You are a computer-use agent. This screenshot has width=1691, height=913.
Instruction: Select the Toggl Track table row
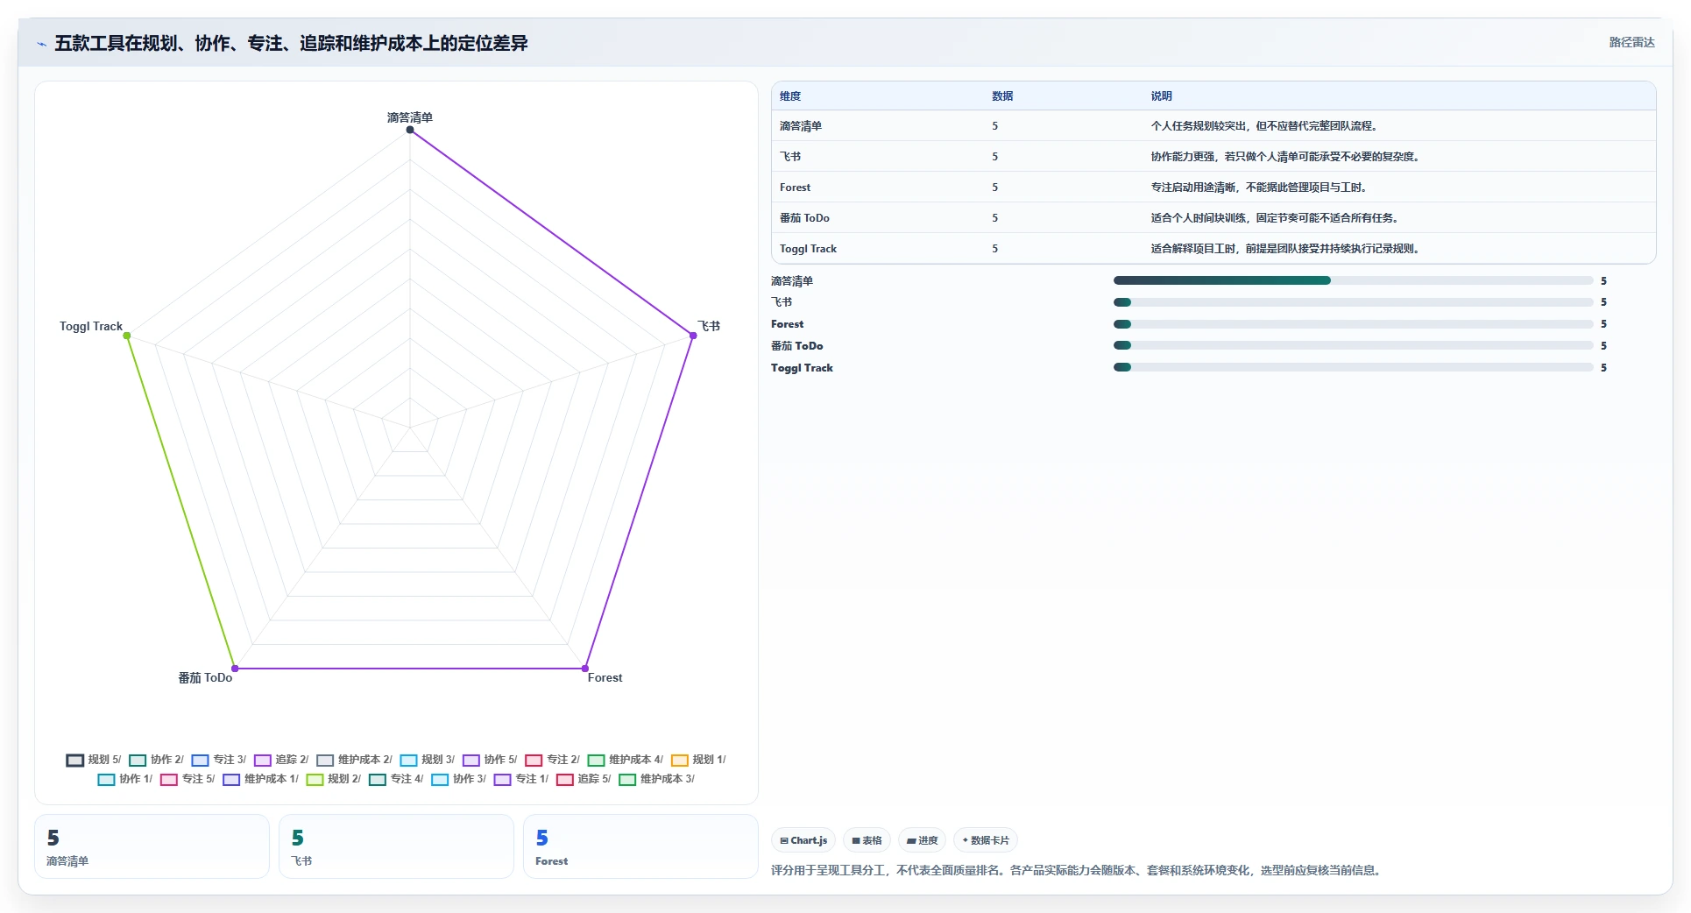[1213, 249]
